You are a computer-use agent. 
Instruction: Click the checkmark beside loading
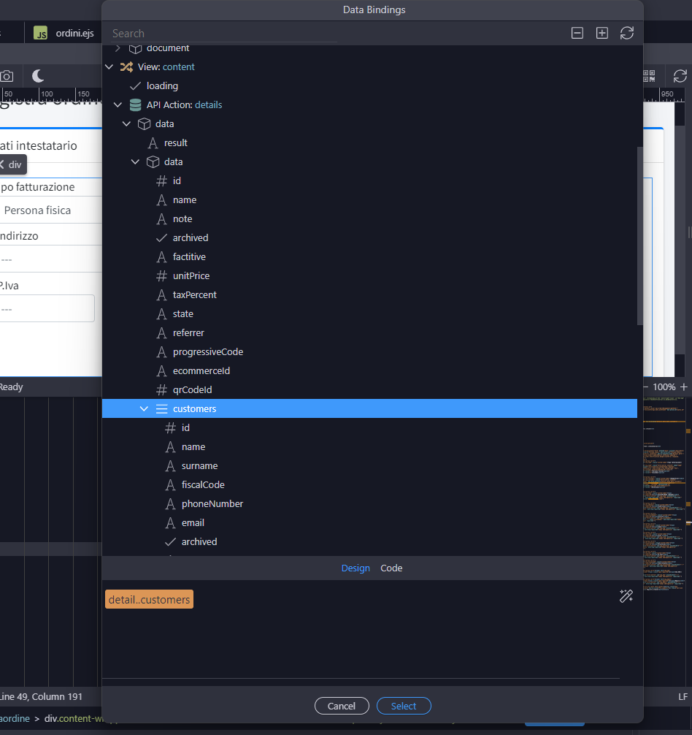tap(136, 85)
